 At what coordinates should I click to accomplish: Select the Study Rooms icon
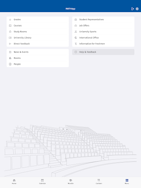pyautogui.click(x=10, y=32)
